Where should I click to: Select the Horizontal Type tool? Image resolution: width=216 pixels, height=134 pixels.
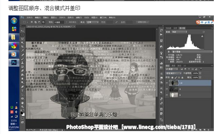[x=22, y=91]
